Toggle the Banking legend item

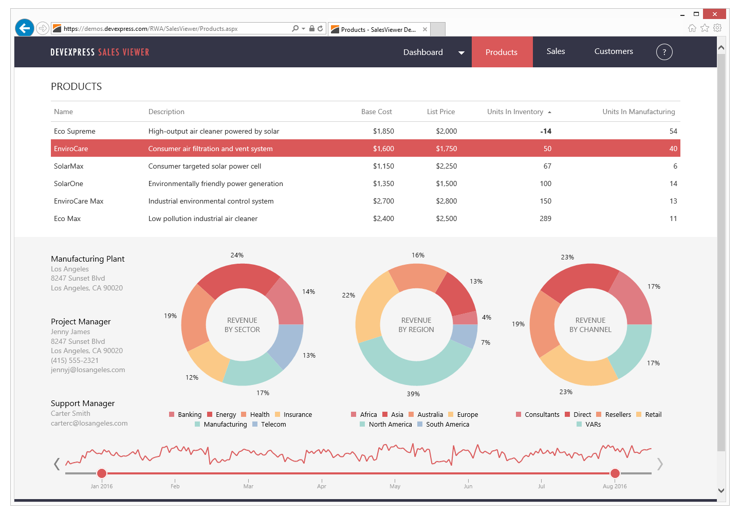pos(185,415)
